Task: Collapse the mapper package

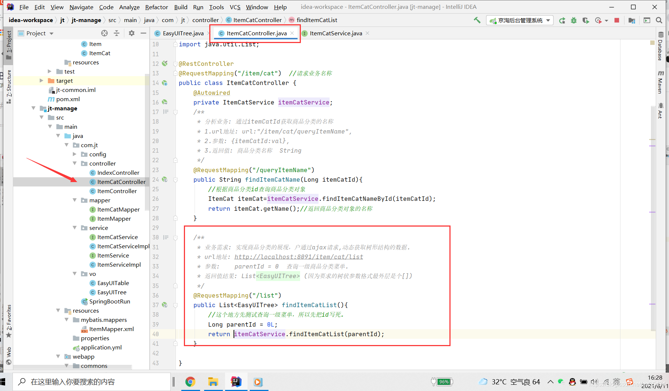Action: pyautogui.click(x=75, y=200)
